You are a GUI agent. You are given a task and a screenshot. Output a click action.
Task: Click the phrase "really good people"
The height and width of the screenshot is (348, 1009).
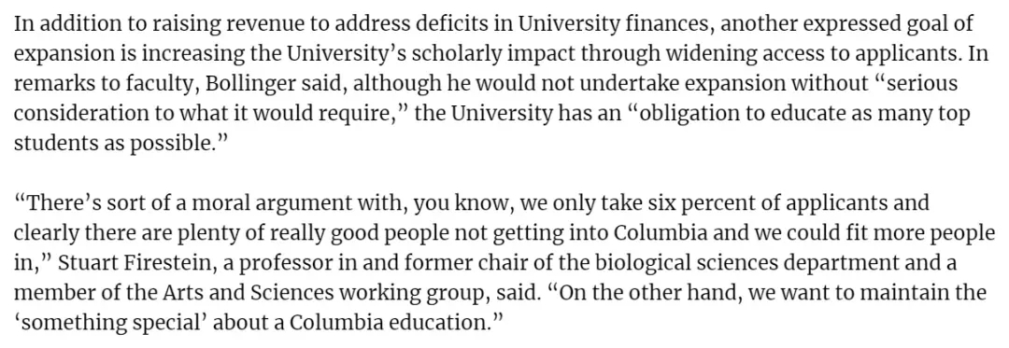278,234
